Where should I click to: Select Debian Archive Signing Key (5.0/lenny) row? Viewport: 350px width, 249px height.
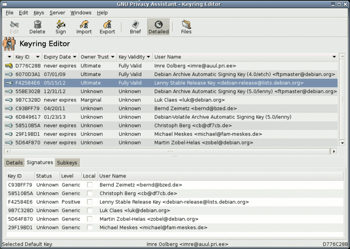[171, 91]
